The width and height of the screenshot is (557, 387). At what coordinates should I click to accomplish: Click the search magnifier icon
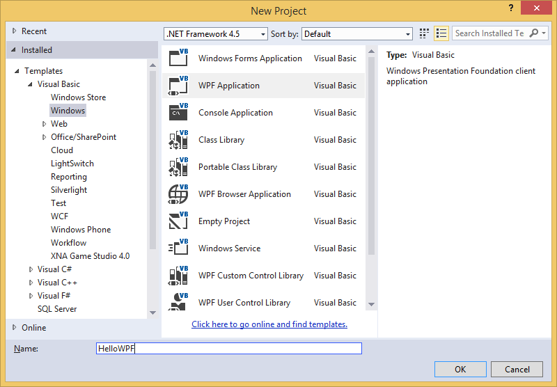[x=533, y=33]
